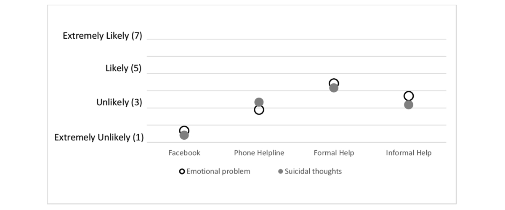Click the Phone Helpline open circle marker
505x210 pixels.
tap(259, 111)
